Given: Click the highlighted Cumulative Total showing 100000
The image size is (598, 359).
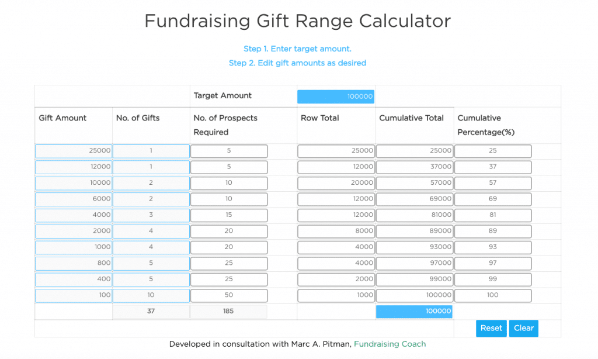Looking at the screenshot, I should pos(415,311).
